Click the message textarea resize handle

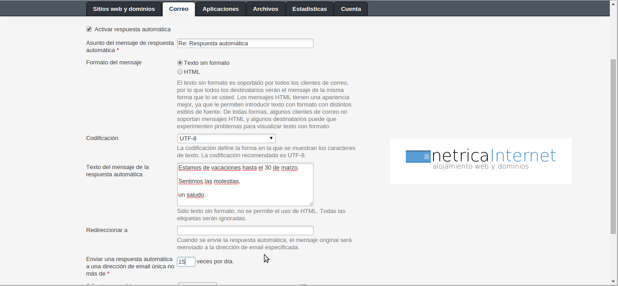pyautogui.click(x=311, y=204)
